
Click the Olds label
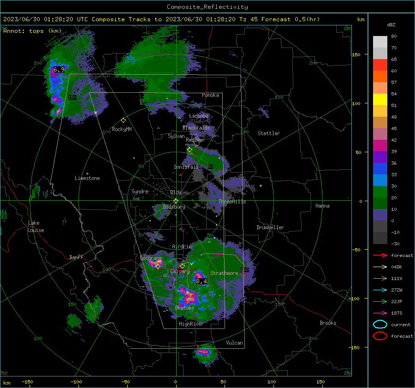(x=176, y=192)
